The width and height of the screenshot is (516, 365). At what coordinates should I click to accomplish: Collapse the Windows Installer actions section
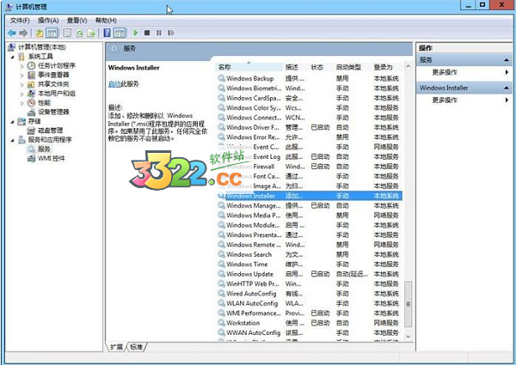(507, 88)
